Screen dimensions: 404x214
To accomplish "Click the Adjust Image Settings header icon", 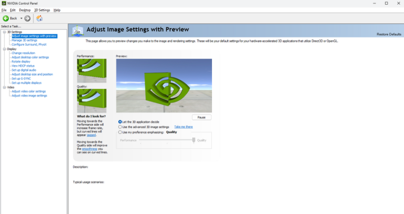I will pyautogui.click(x=78, y=30).
